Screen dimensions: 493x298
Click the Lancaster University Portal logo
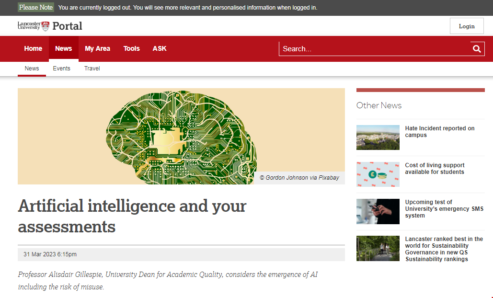click(50, 26)
